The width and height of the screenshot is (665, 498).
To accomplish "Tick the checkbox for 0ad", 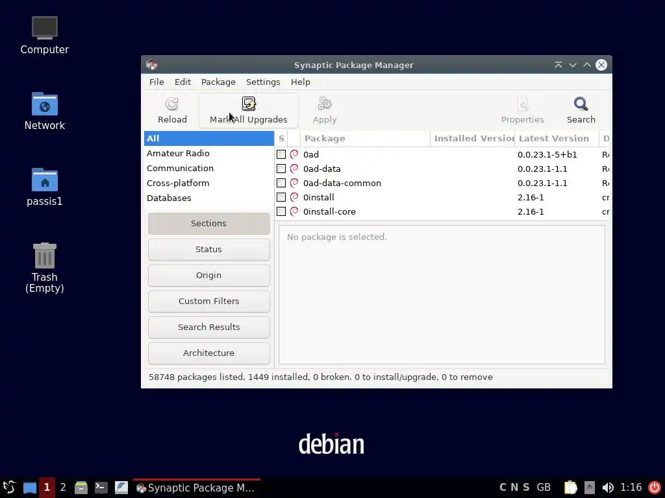I will pyautogui.click(x=281, y=154).
